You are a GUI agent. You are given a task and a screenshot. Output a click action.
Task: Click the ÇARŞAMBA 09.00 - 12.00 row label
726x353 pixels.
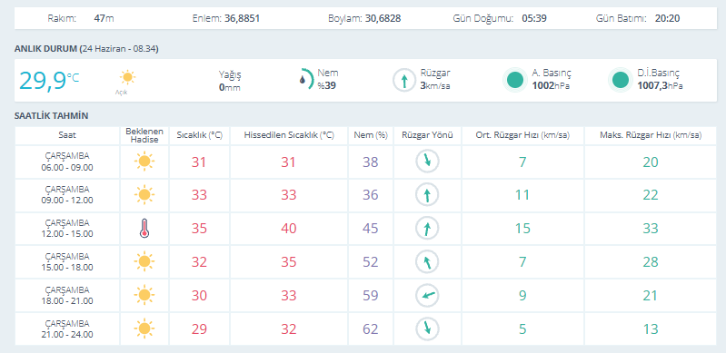point(67,195)
